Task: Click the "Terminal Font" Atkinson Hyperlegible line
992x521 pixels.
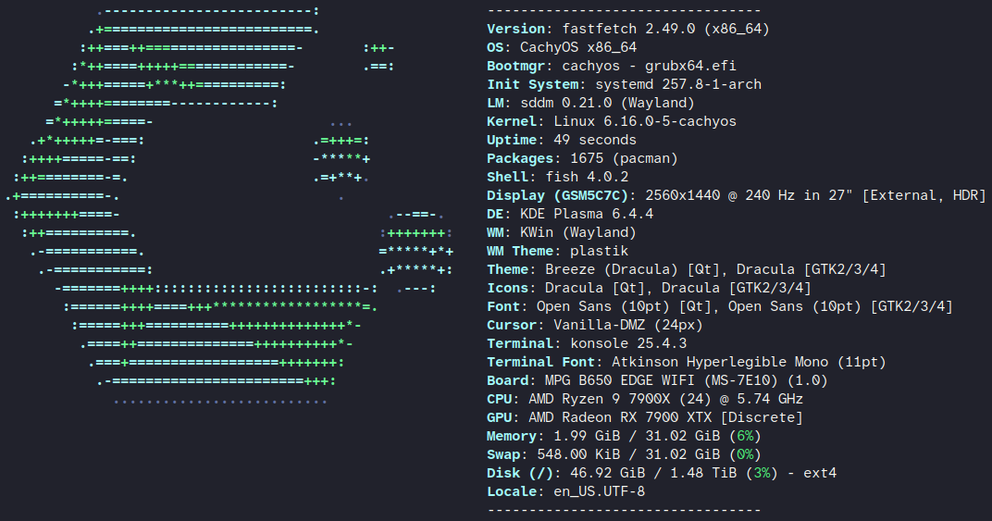Action: 687,362
